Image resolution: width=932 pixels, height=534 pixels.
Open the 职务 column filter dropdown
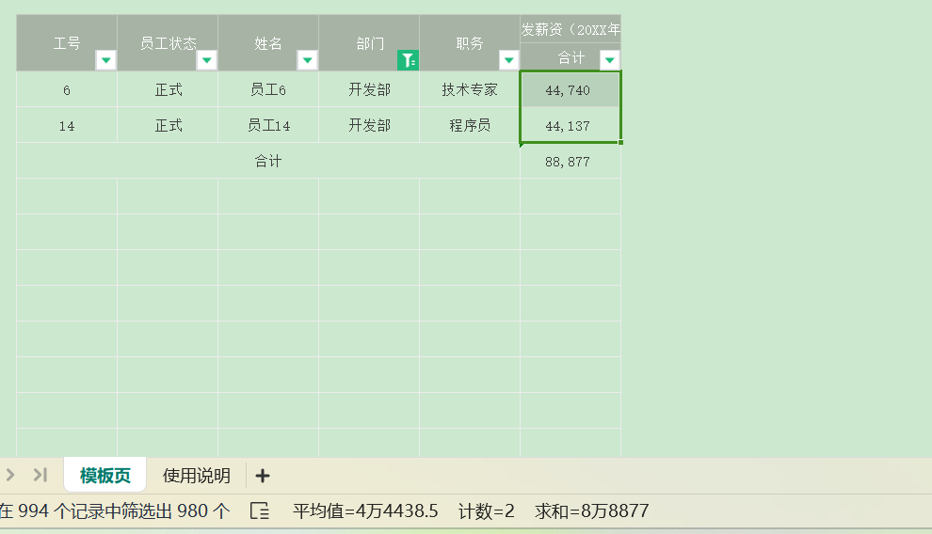coord(508,60)
